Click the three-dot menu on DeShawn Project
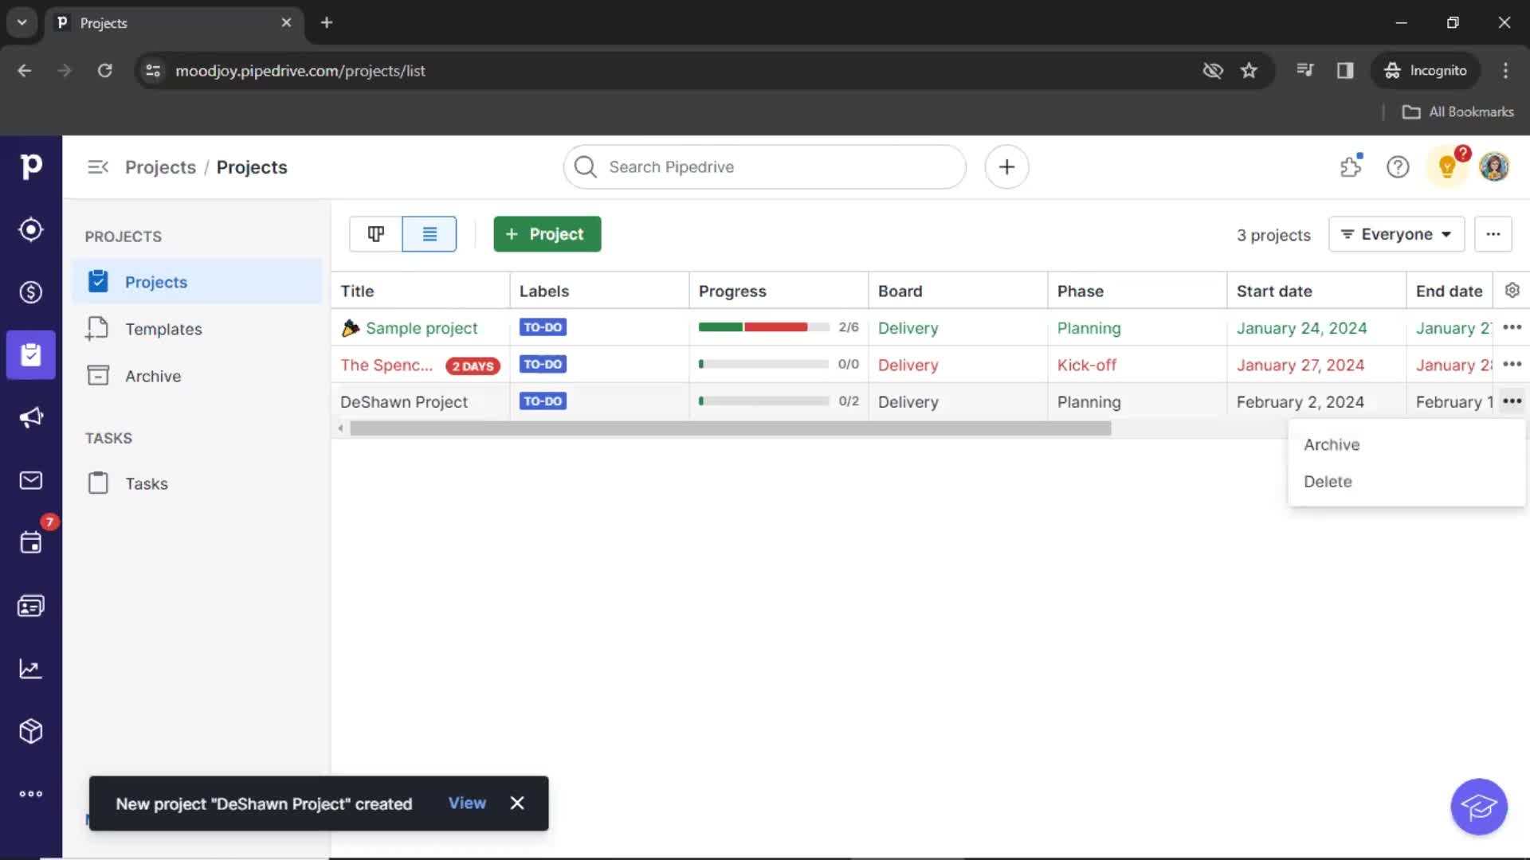 (x=1511, y=401)
